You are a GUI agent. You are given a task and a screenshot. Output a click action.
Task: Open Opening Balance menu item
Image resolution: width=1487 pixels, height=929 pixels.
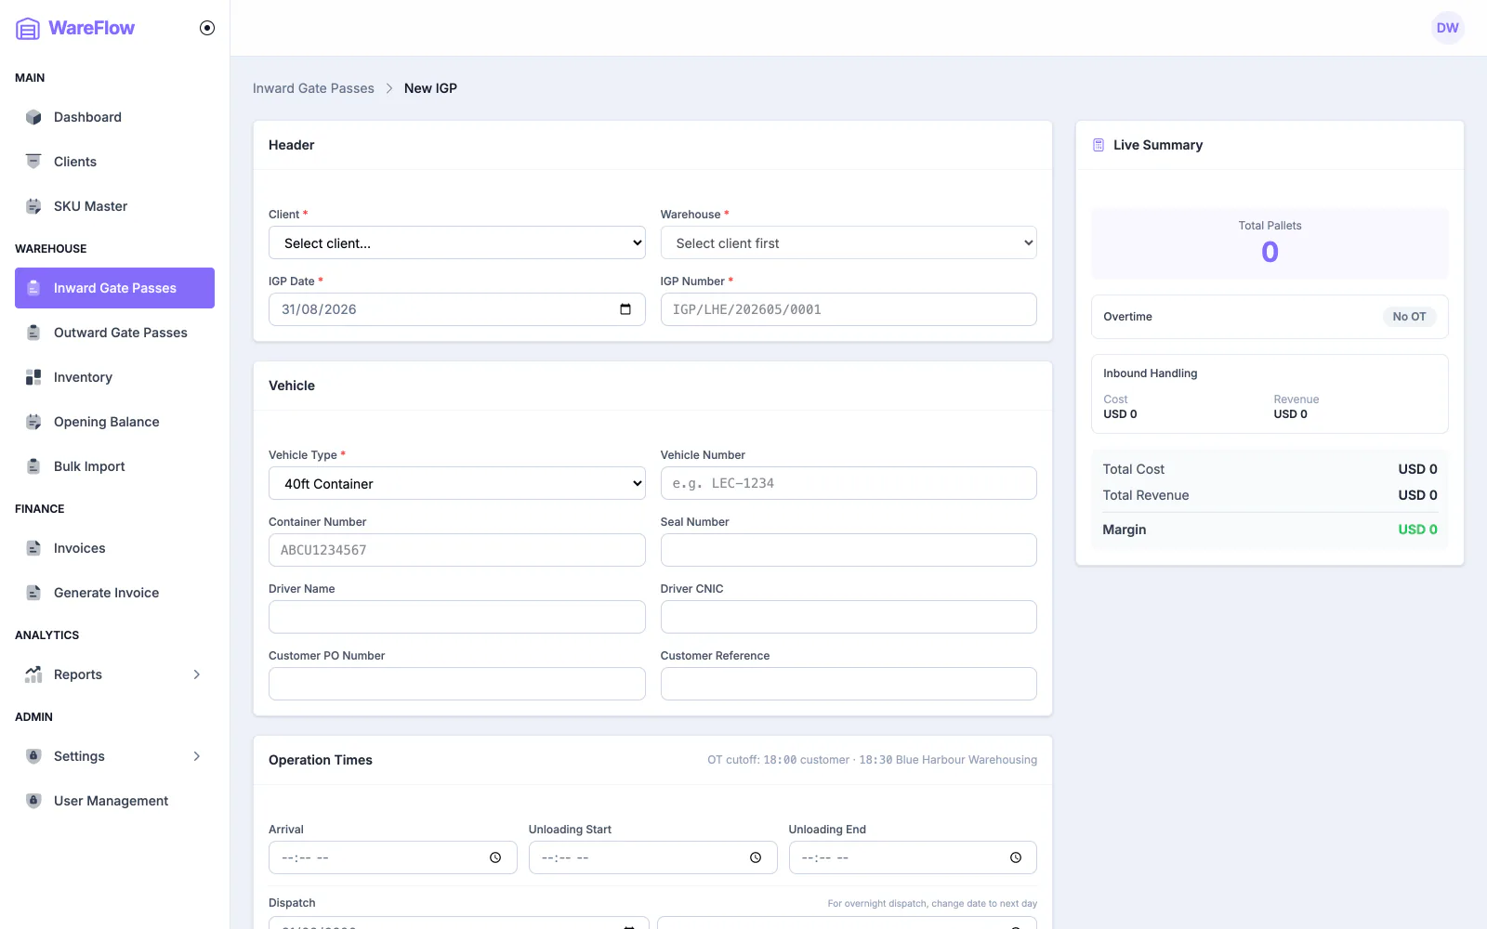coord(115,422)
